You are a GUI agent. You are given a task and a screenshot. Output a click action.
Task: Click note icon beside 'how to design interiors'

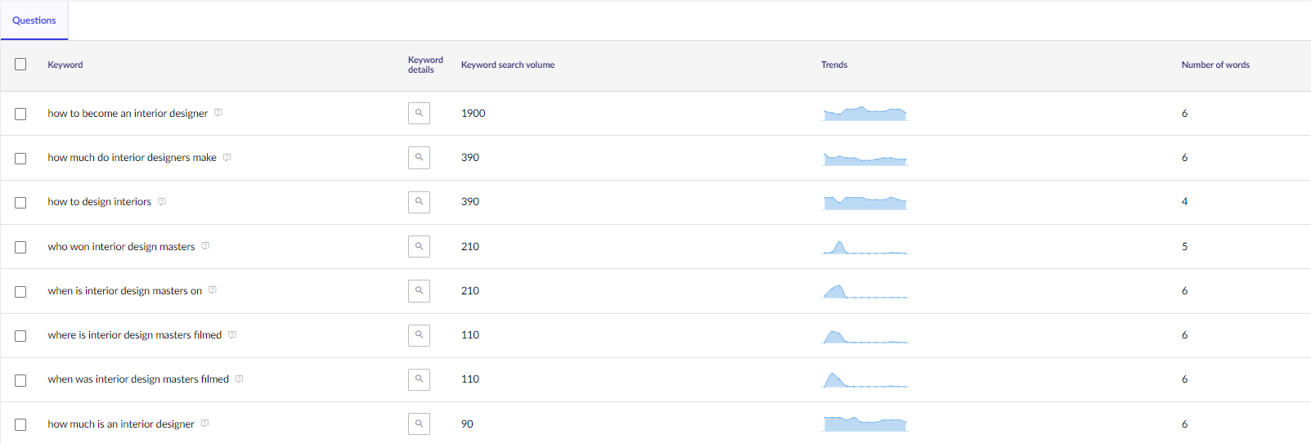click(162, 201)
